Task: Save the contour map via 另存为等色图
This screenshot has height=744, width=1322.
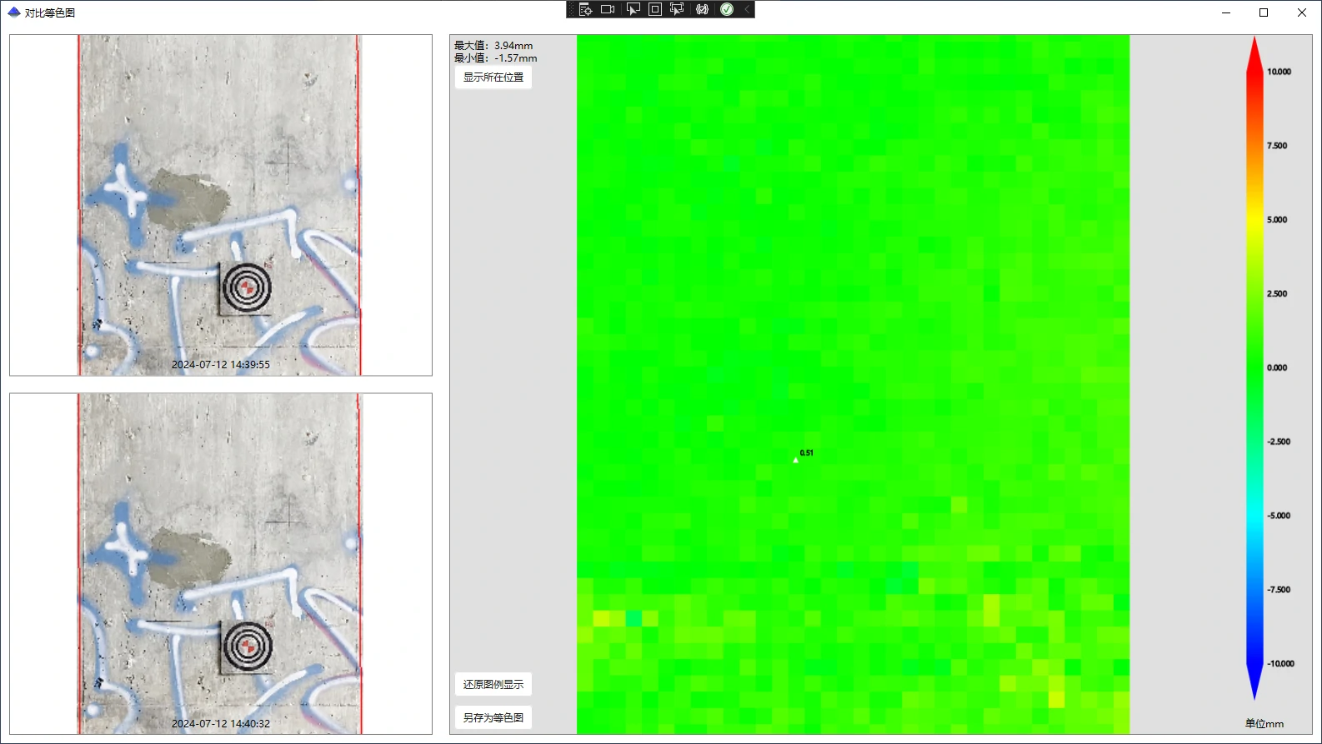Action: (493, 718)
